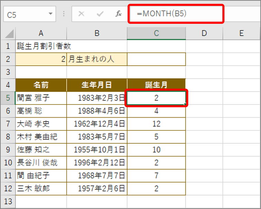Image resolution: width=261 pixels, height=209 pixels.
Task: Select row 7 header
Action: coord(8,124)
